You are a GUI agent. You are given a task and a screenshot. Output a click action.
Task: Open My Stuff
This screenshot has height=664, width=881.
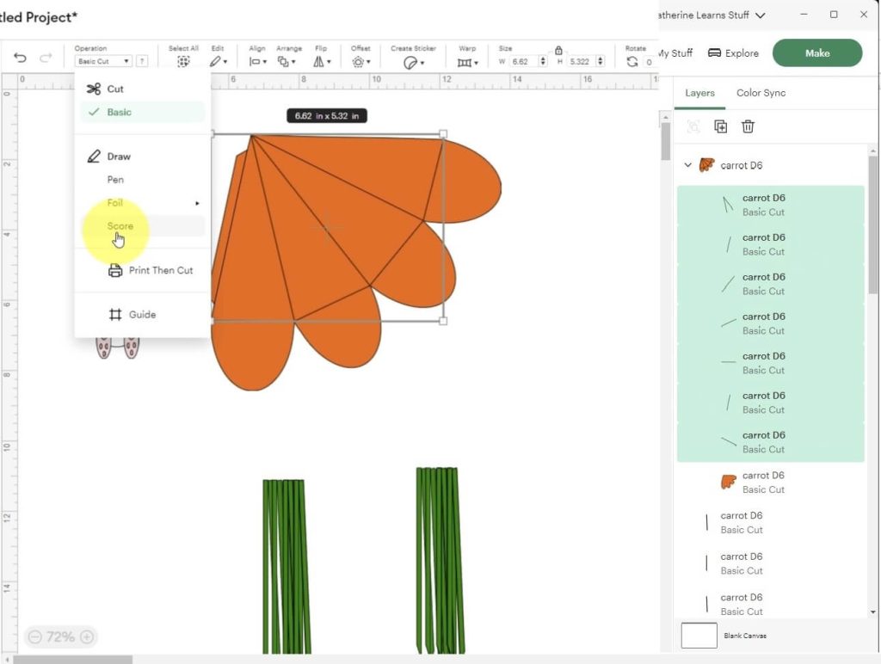click(675, 52)
